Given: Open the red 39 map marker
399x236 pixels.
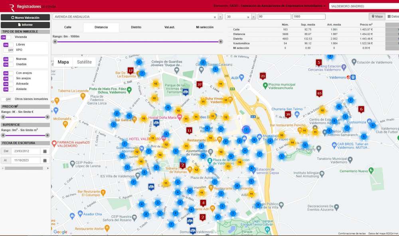Looking at the screenshot, I should (288, 115).
